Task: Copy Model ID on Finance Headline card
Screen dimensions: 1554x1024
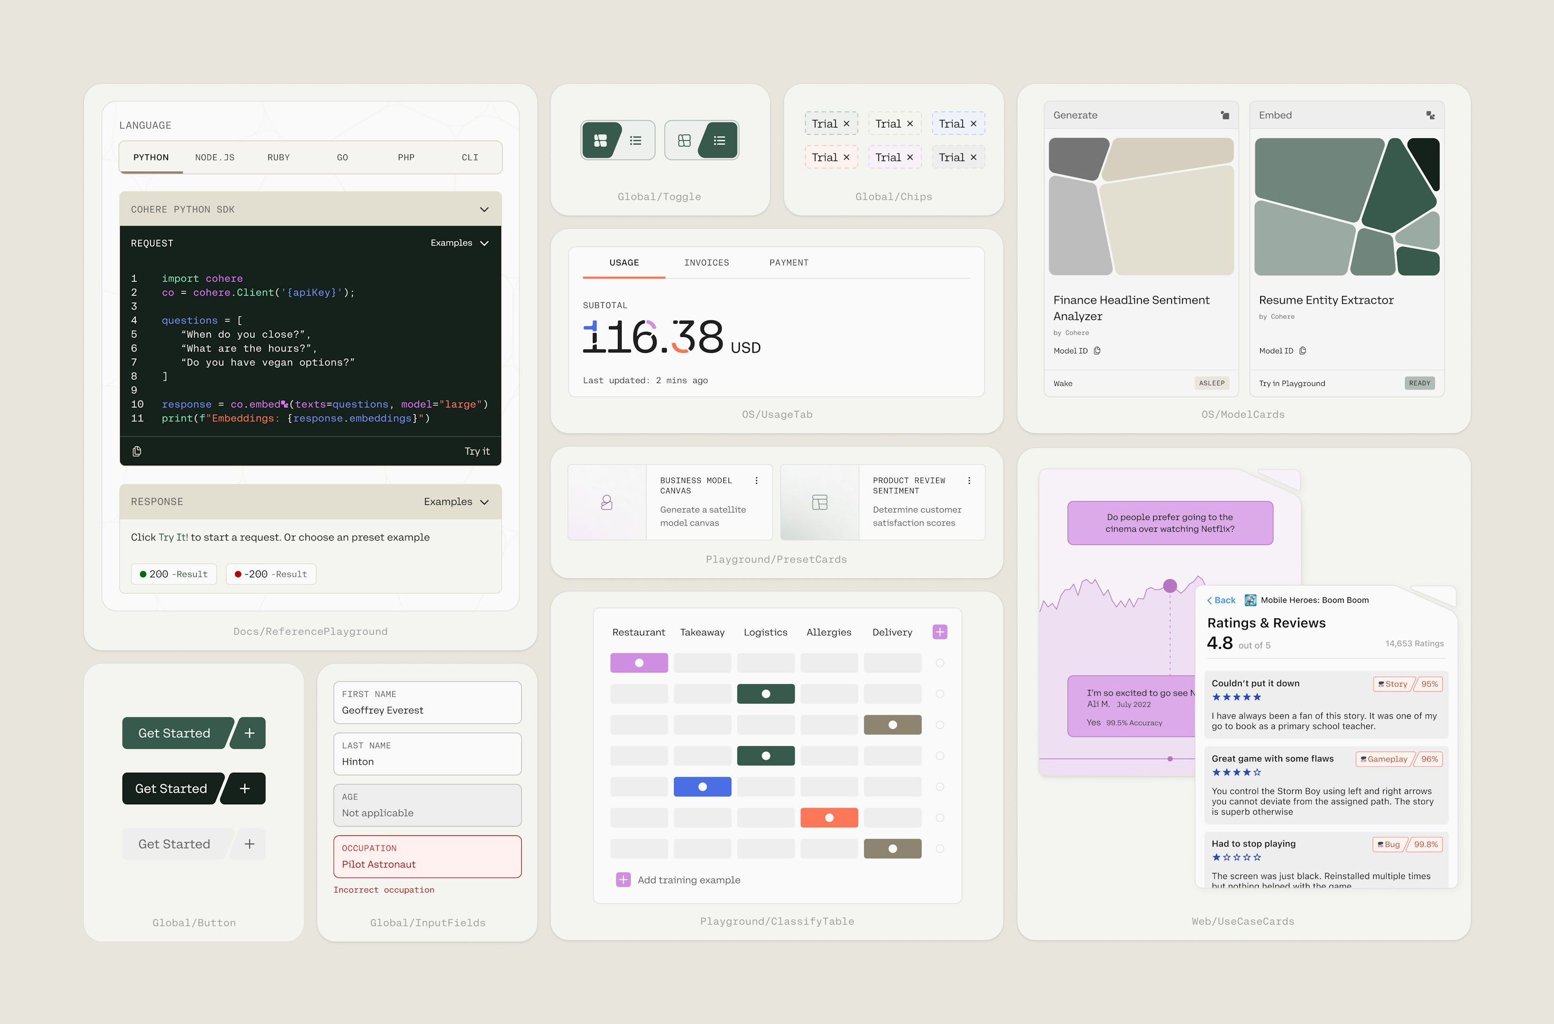Action: click(x=1097, y=351)
